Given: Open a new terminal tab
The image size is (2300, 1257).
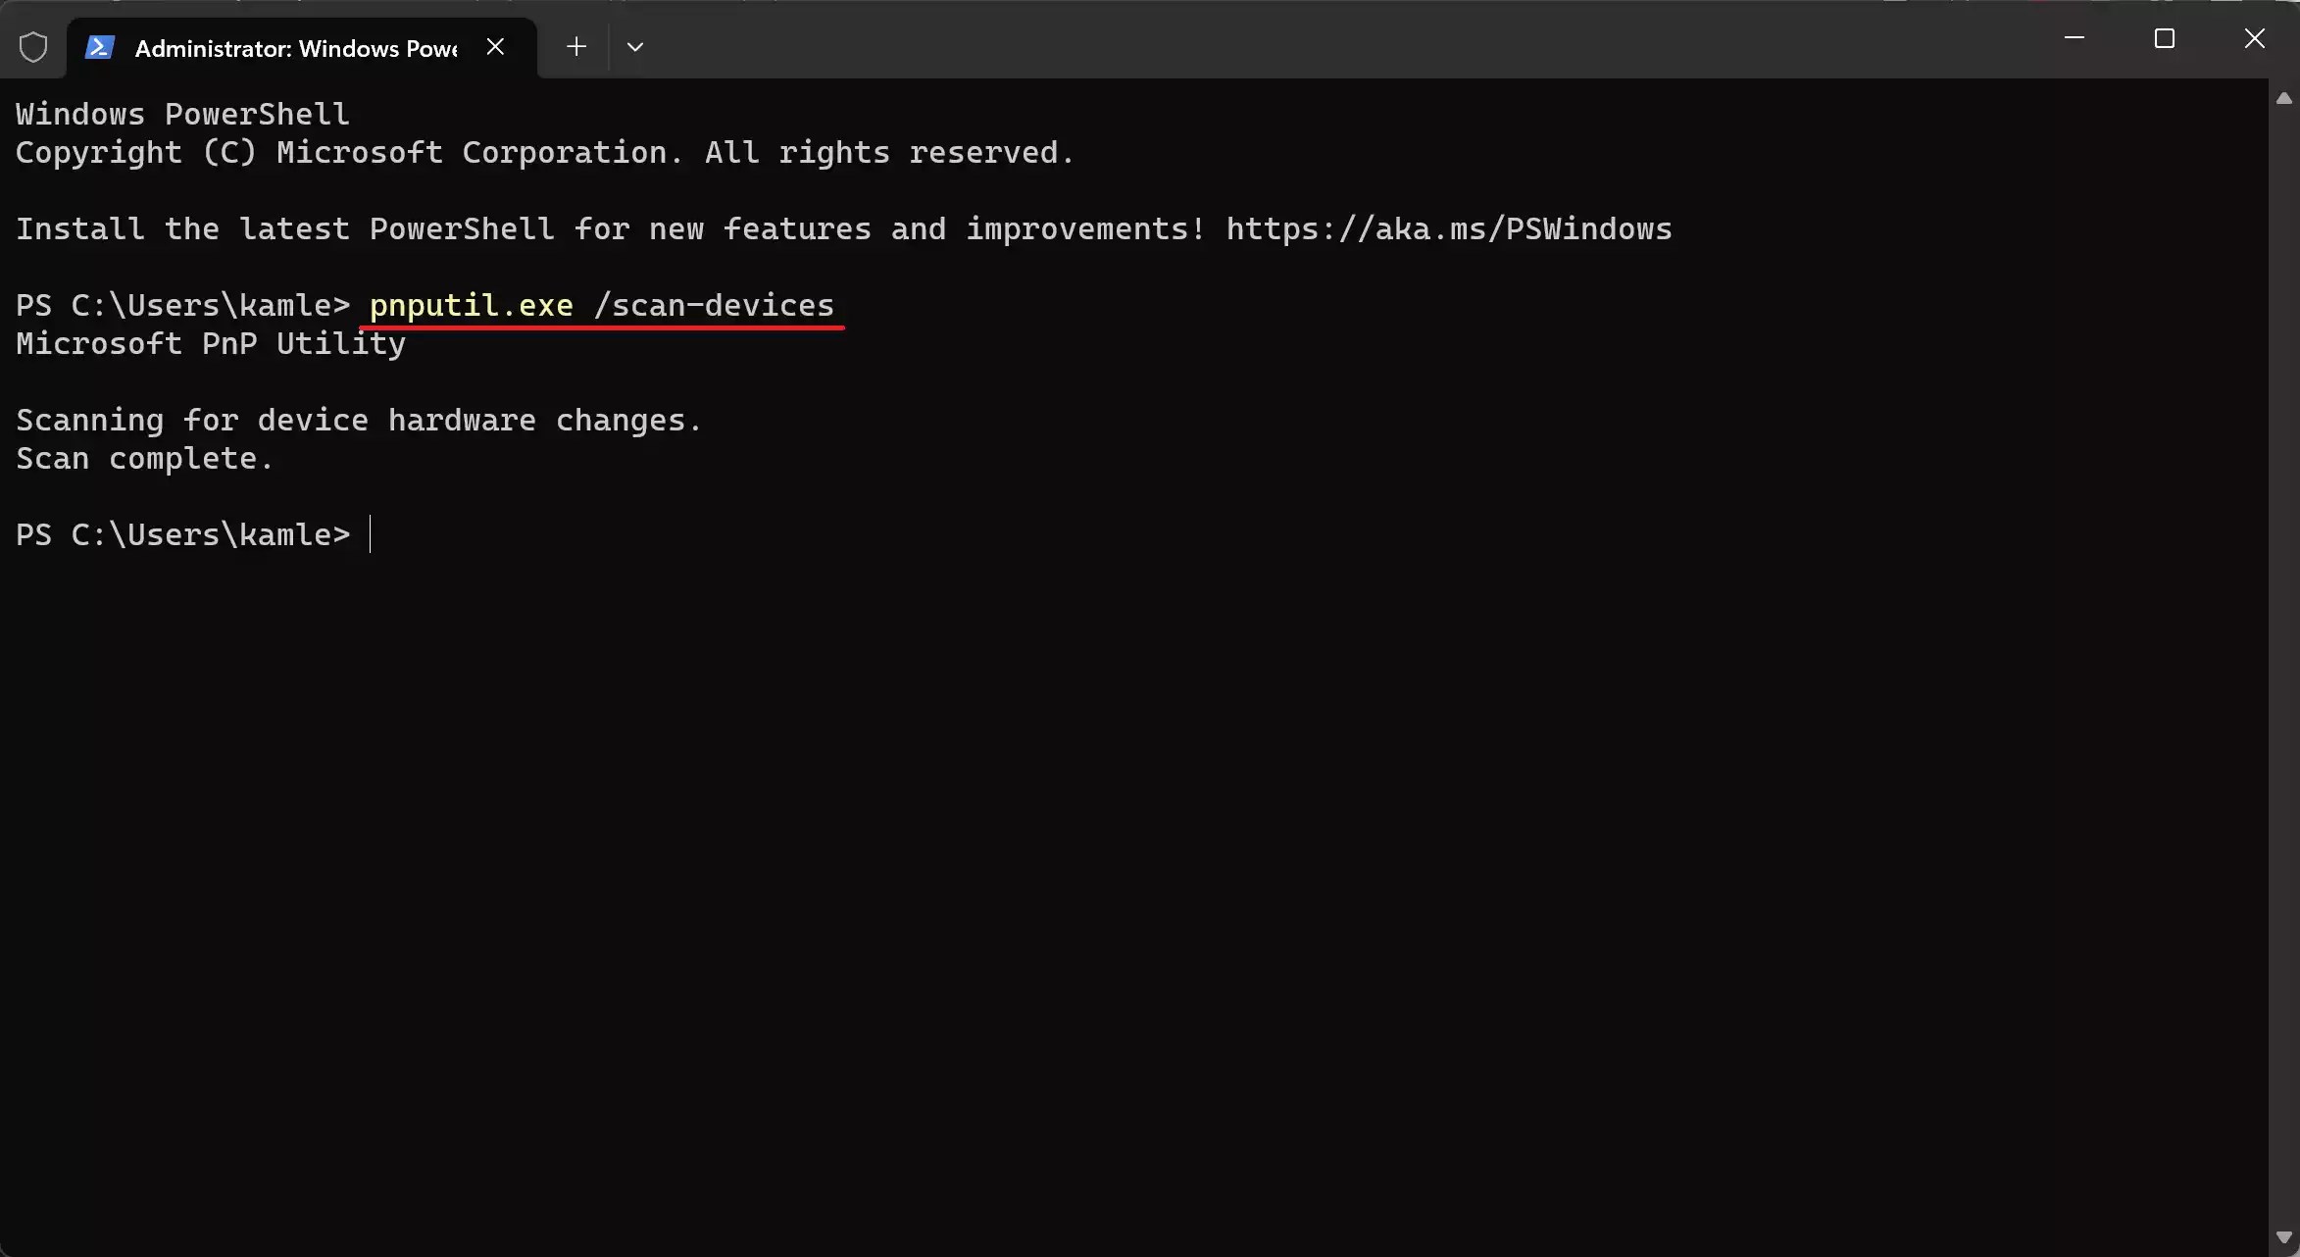Looking at the screenshot, I should (x=576, y=46).
